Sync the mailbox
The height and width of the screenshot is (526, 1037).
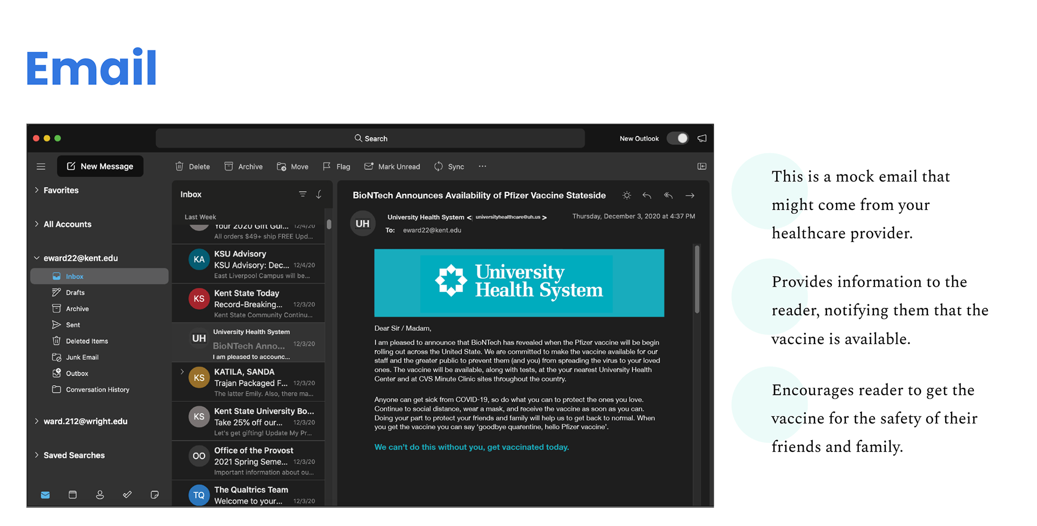pyautogui.click(x=449, y=166)
